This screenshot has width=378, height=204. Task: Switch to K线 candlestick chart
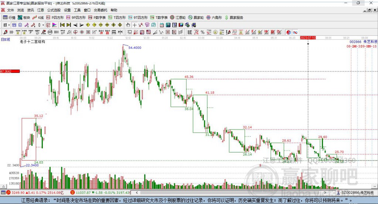[x=38, y=18]
